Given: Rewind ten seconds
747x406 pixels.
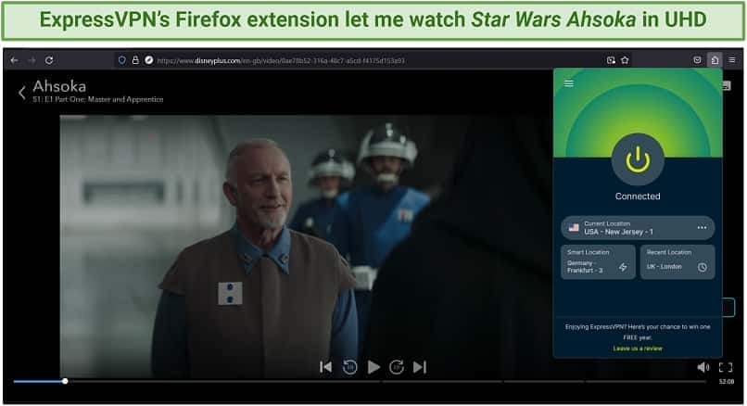Looking at the screenshot, I should pyautogui.click(x=349, y=367).
